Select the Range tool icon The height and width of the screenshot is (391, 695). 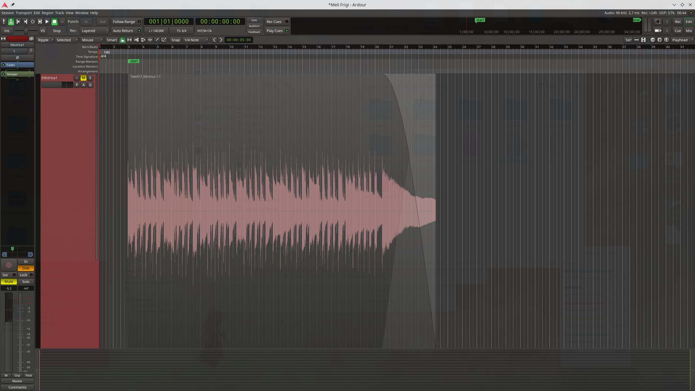pos(129,40)
